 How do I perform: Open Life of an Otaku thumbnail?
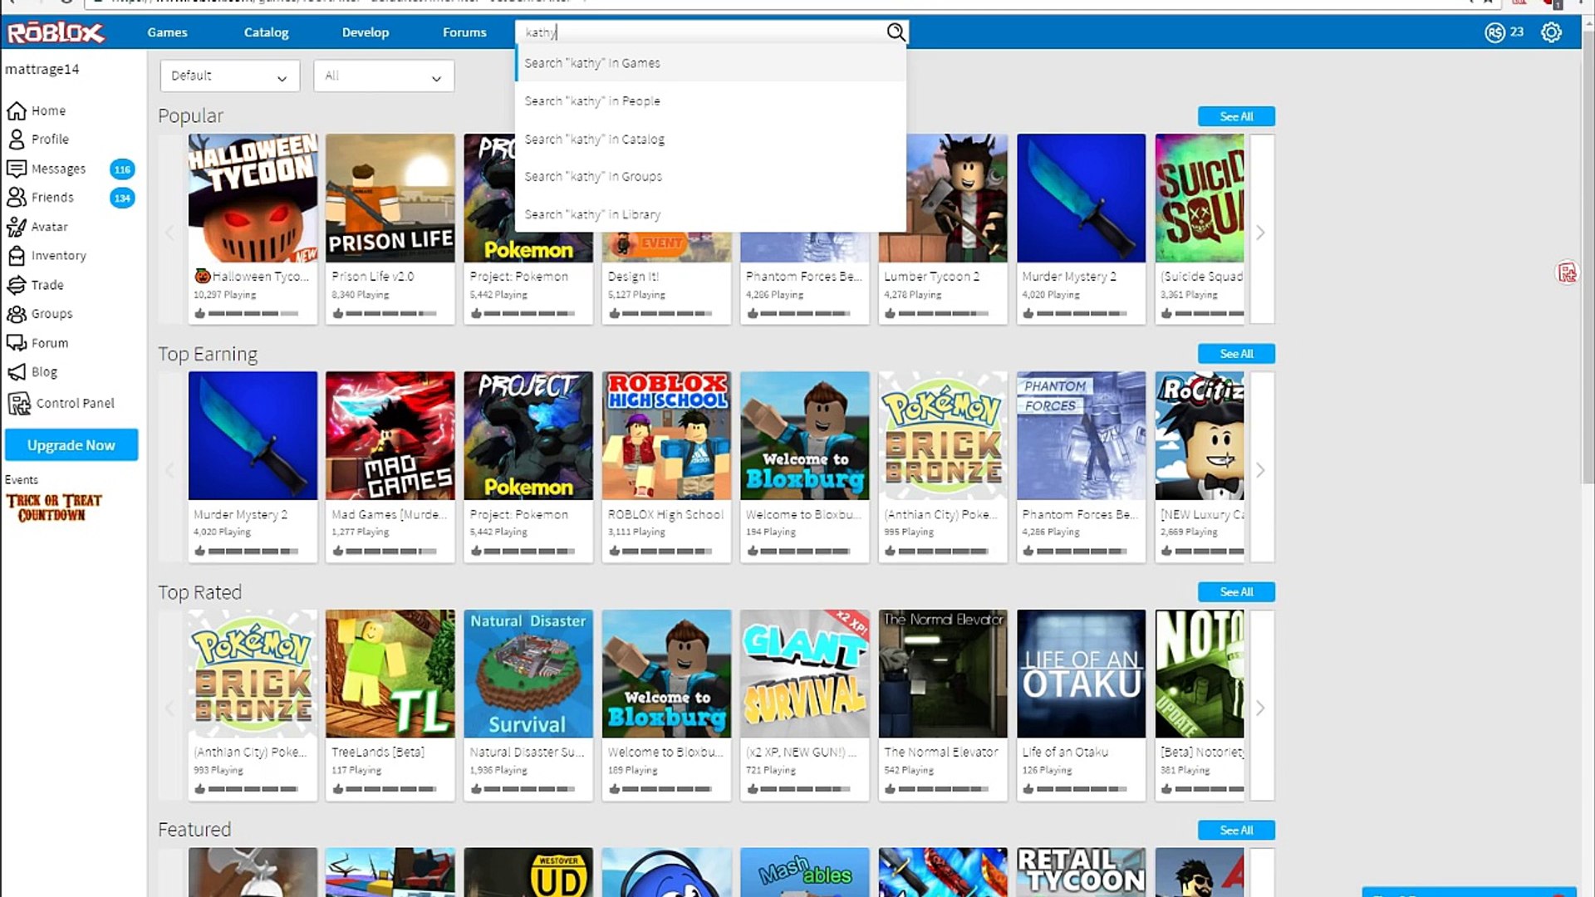point(1081,674)
